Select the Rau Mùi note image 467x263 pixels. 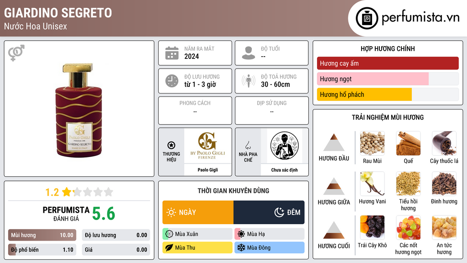pyautogui.click(x=372, y=143)
